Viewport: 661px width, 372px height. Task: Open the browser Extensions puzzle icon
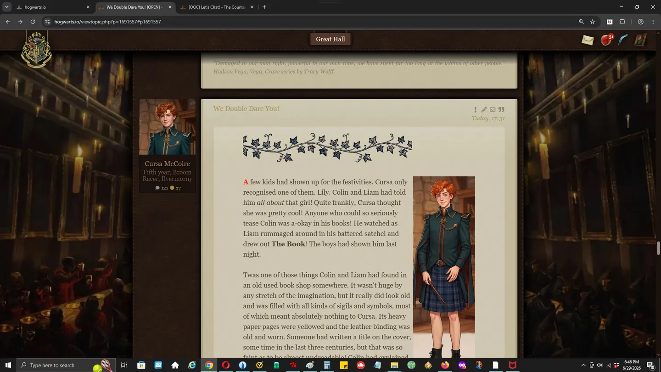622,22
